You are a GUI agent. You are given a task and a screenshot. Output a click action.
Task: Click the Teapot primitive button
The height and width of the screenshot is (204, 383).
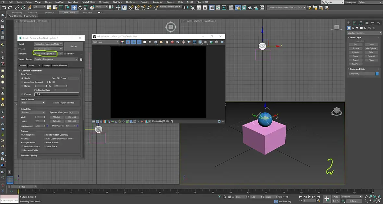356,60
